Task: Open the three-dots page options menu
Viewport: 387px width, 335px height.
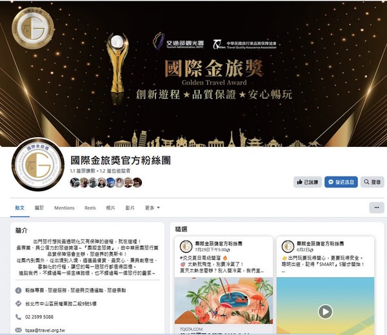Action: tap(377, 207)
